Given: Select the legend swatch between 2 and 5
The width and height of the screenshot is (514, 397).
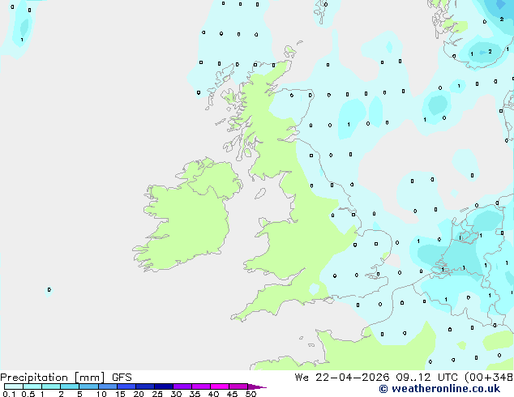Looking at the screenshot, I should pos(70,386).
